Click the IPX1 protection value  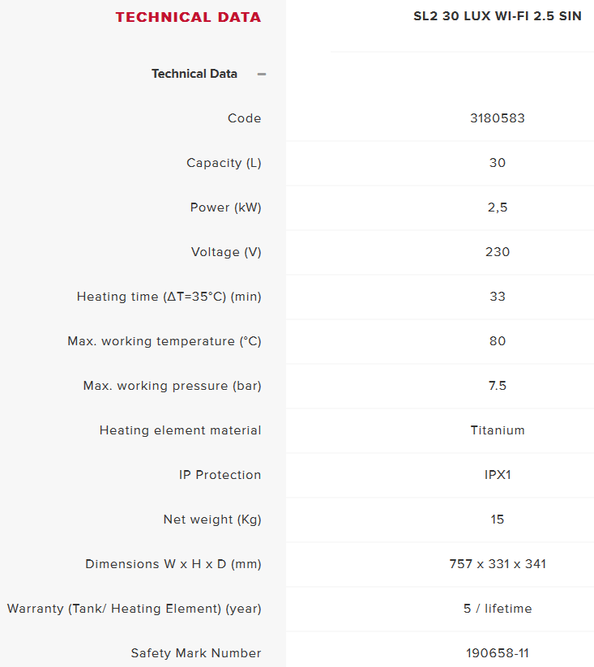(498, 475)
